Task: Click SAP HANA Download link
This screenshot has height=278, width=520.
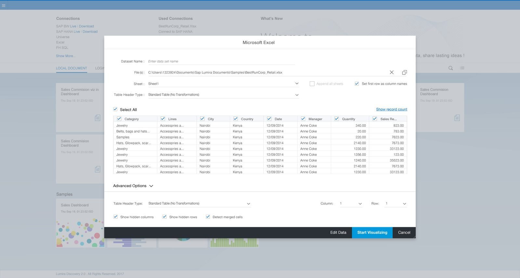Action: 90,32
